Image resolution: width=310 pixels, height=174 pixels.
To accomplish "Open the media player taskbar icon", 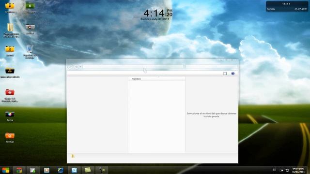I will (46, 170).
